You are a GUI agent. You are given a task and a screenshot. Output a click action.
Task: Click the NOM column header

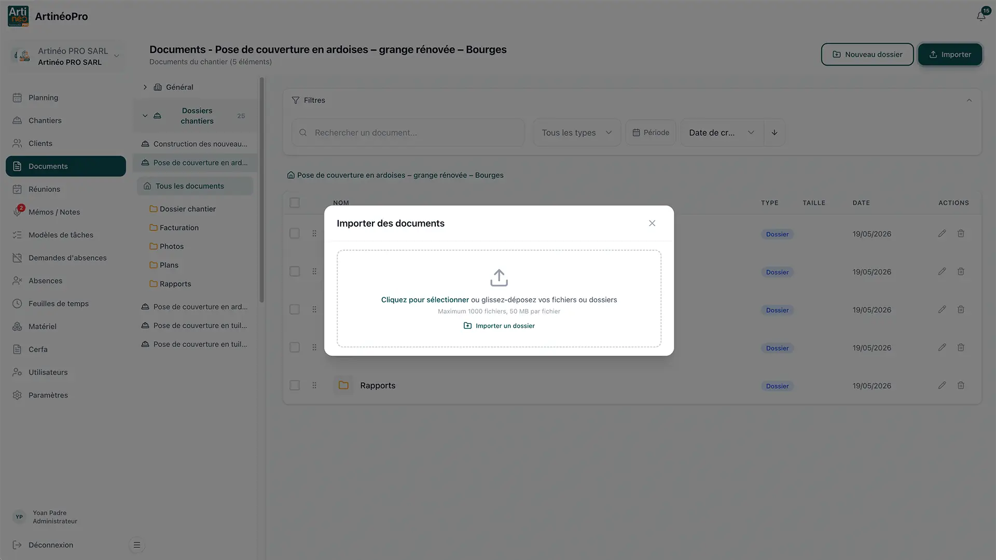coord(341,203)
